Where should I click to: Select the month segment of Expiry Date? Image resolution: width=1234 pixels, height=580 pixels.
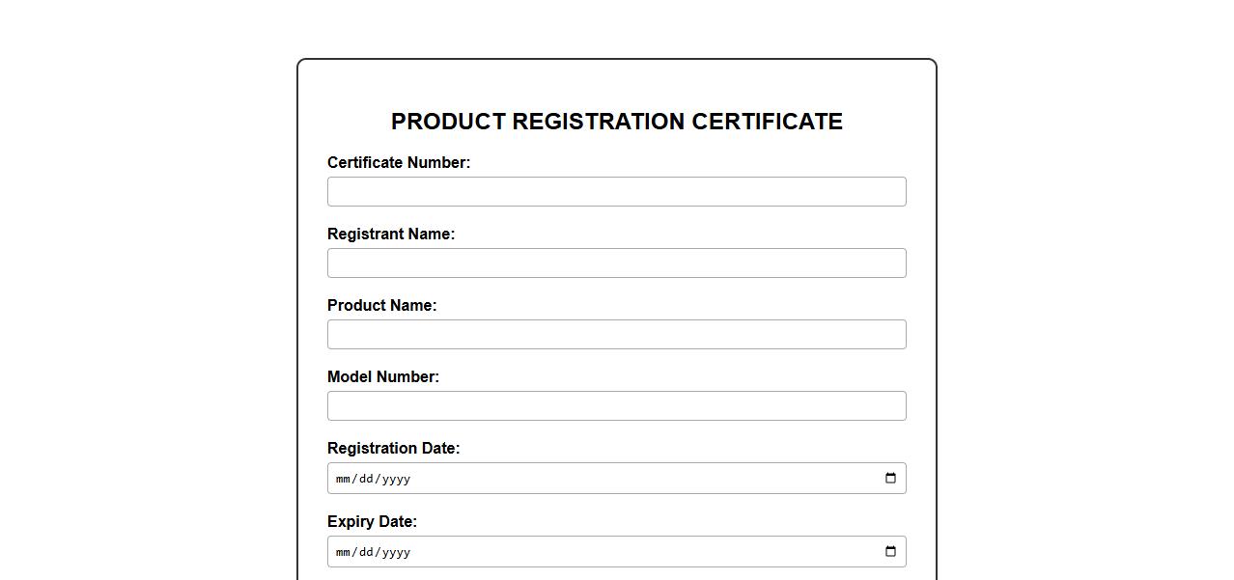[343, 552]
